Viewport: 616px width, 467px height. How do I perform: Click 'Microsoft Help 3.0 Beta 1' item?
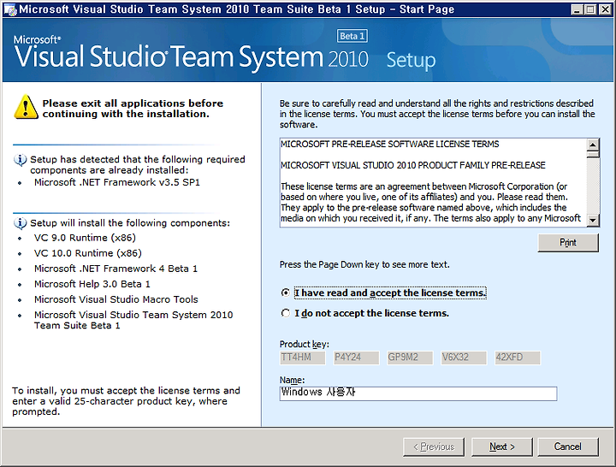(x=92, y=284)
